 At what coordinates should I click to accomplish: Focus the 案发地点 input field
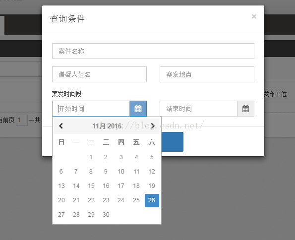tap(207, 74)
